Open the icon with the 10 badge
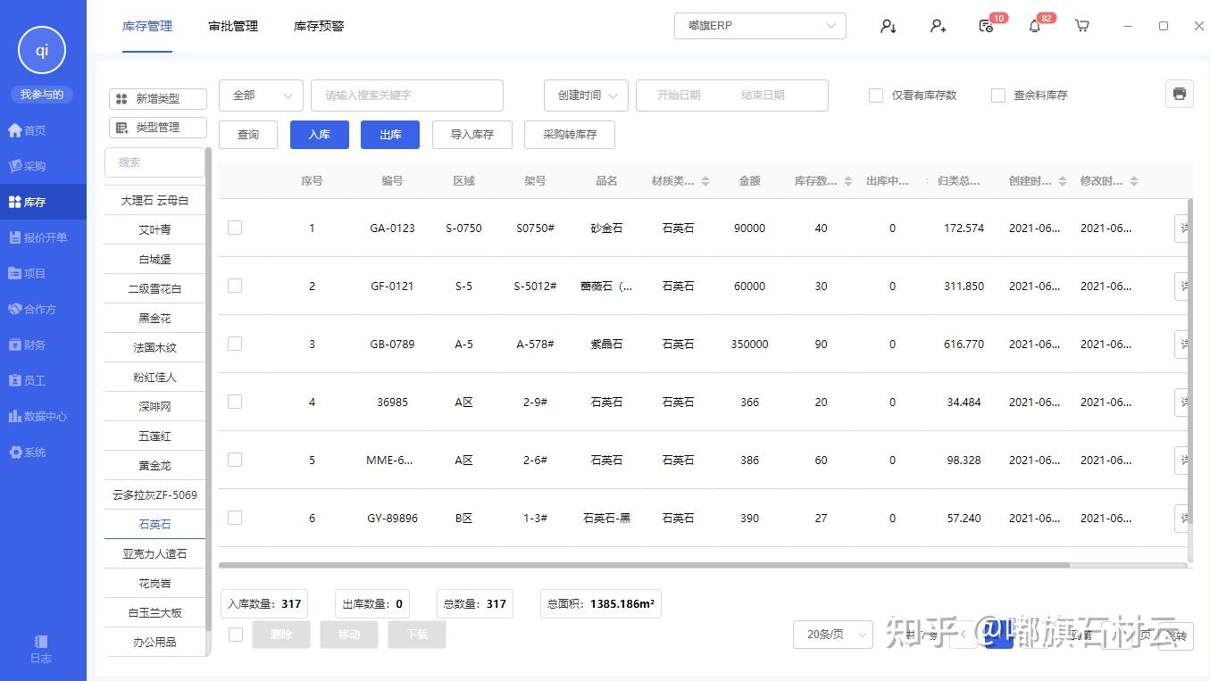Image resolution: width=1210 pixels, height=681 pixels. (x=987, y=26)
